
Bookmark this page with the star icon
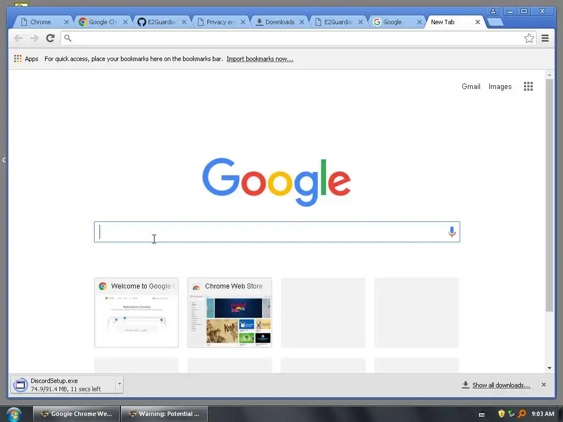[x=529, y=38]
